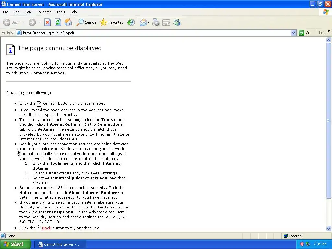
Task: Open the Favorites pane star button
Action: [111, 22]
